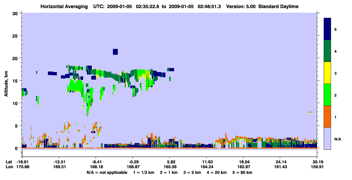Image resolution: width=352 pixels, height=180 pixels.
Task: Click longitude value 162.87
Action: (x=243, y=167)
